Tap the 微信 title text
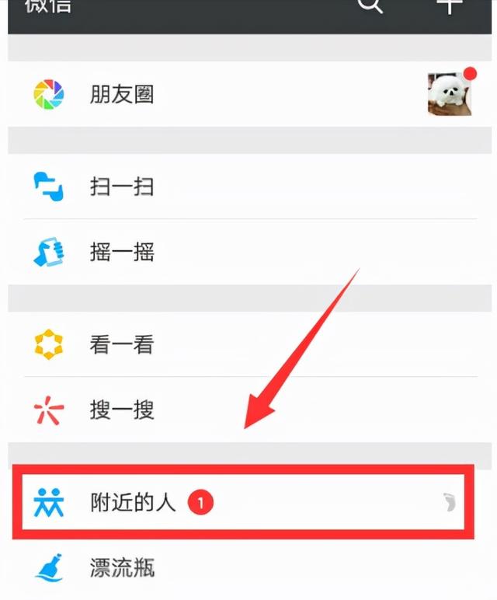 [x=48, y=5]
